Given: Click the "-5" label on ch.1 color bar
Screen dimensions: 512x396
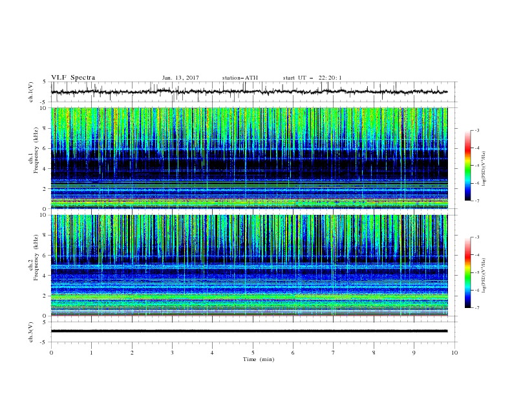Looking at the screenshot, I should click(477, 166).
